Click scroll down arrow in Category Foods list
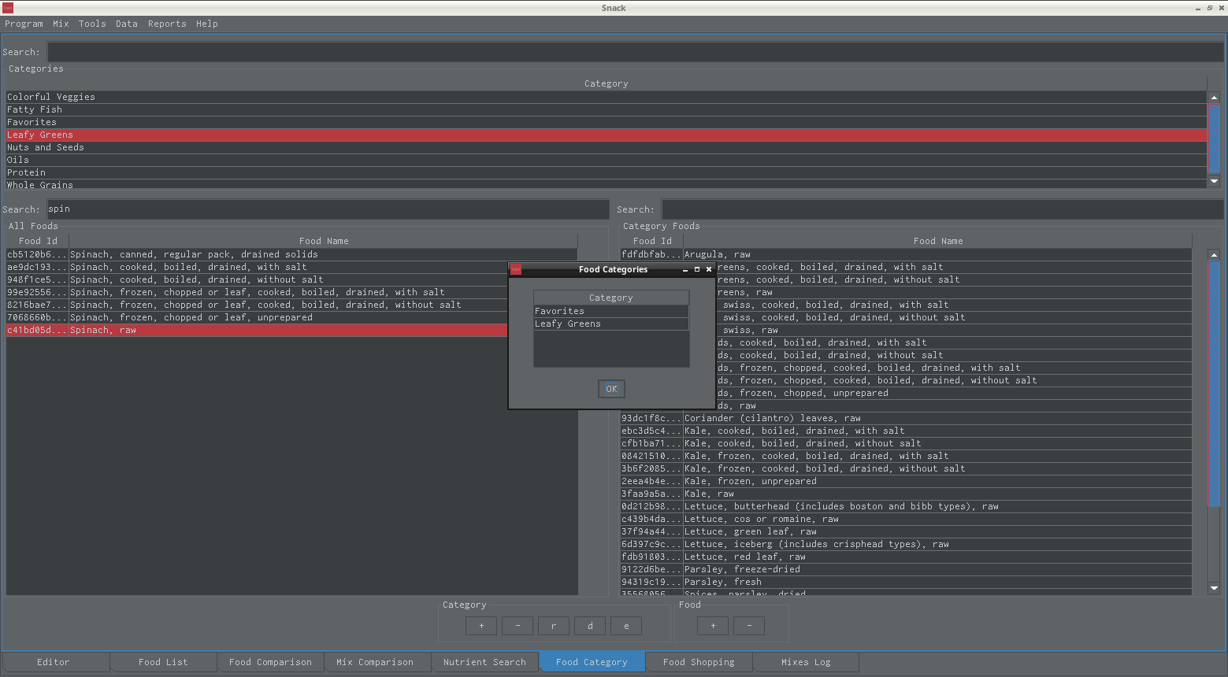Viewport: 1228px width, 677px height. click(1214, 587)
